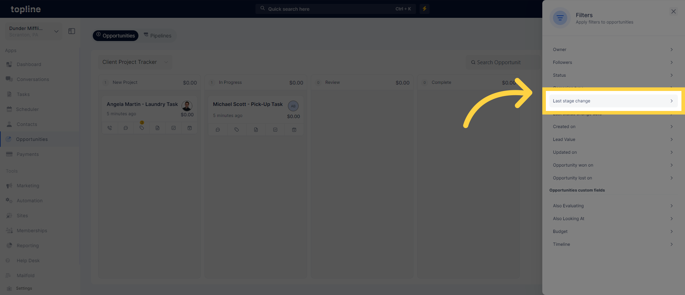Focus the Search Opportunities field
The image size is (685, 295).
[503, 62]
